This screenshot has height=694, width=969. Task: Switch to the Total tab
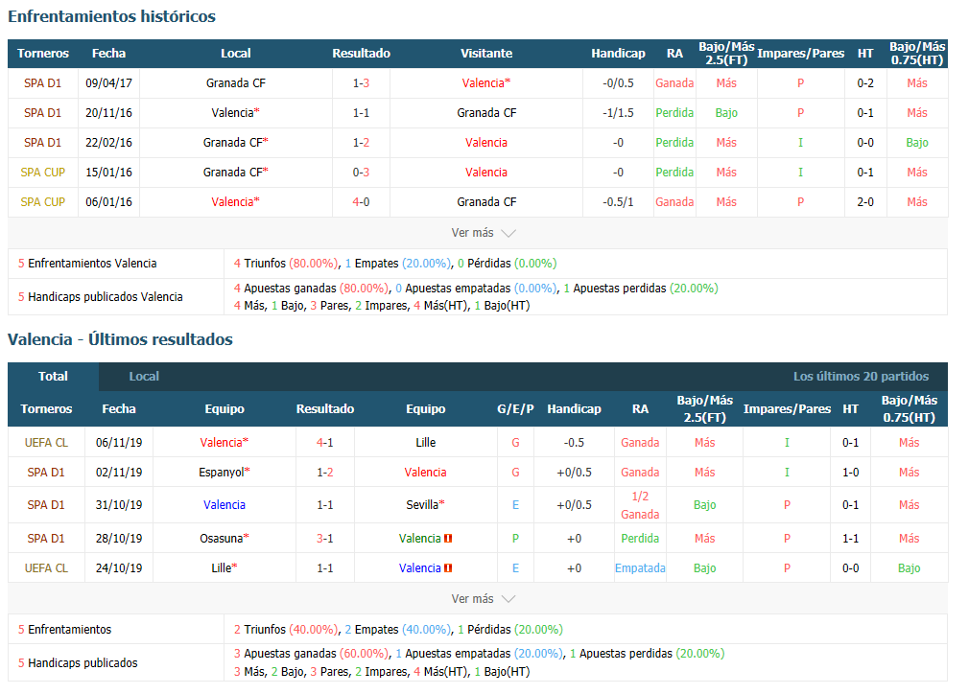53,377
